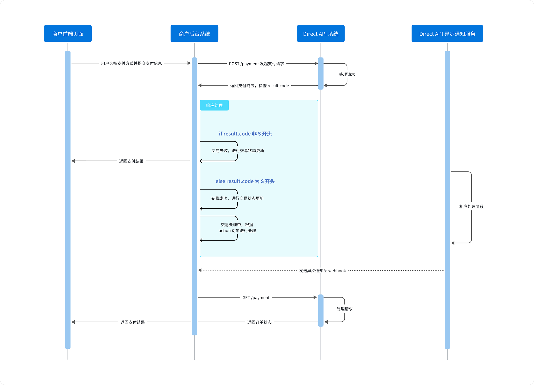Select the 'else result.code 为 S 开头' heading
Screen dimensions: 534x385
pos(245,181)
